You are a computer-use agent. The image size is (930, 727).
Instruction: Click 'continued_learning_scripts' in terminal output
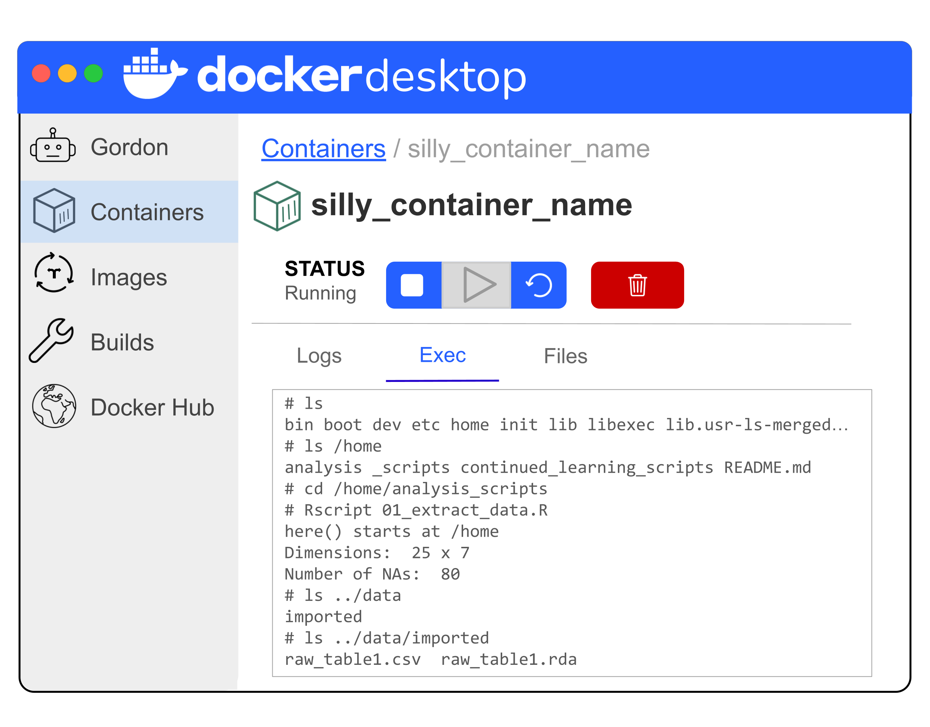click(587, 468)
